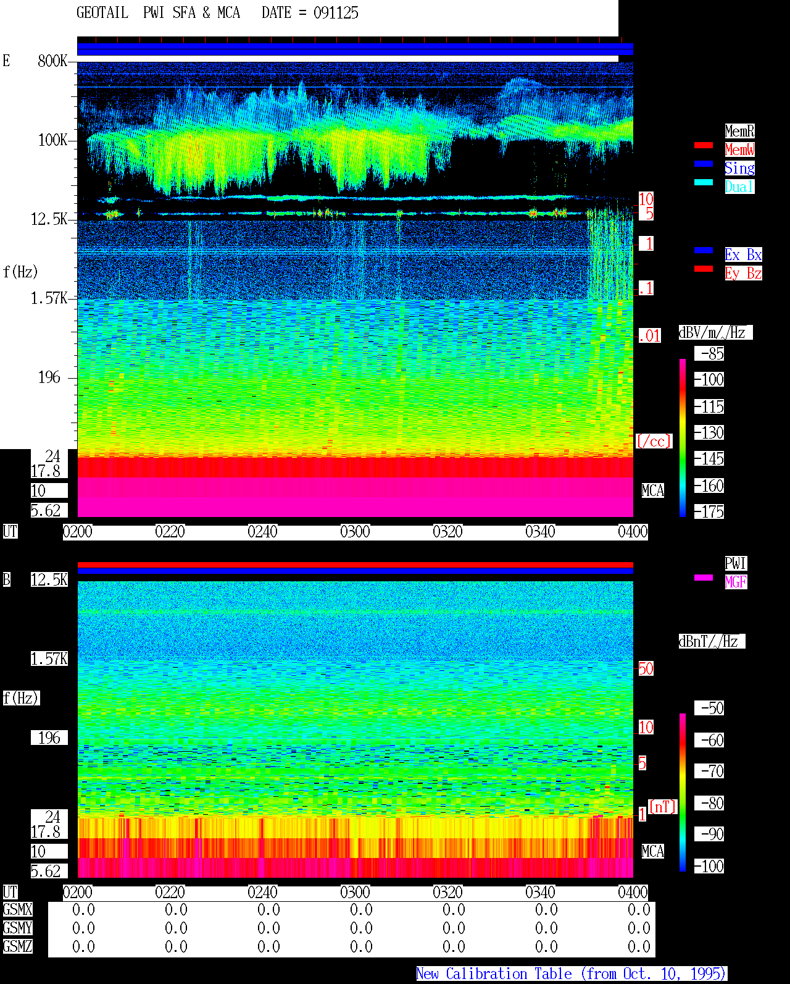Click the dBV/m/√Hz vertical color bar
Viewport: 790px width, 984px height.
[x=683, y=437]
